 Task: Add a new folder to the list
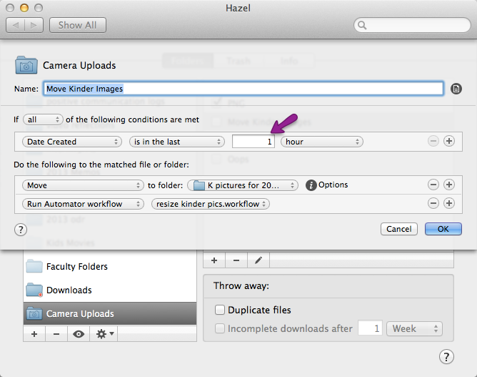pos(34,334)
